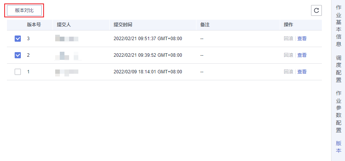Click 回滚 for version 3
345x161 pixels.
288,39
